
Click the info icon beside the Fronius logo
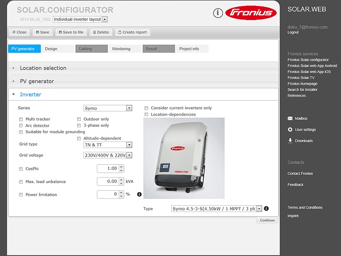[218, 13]
